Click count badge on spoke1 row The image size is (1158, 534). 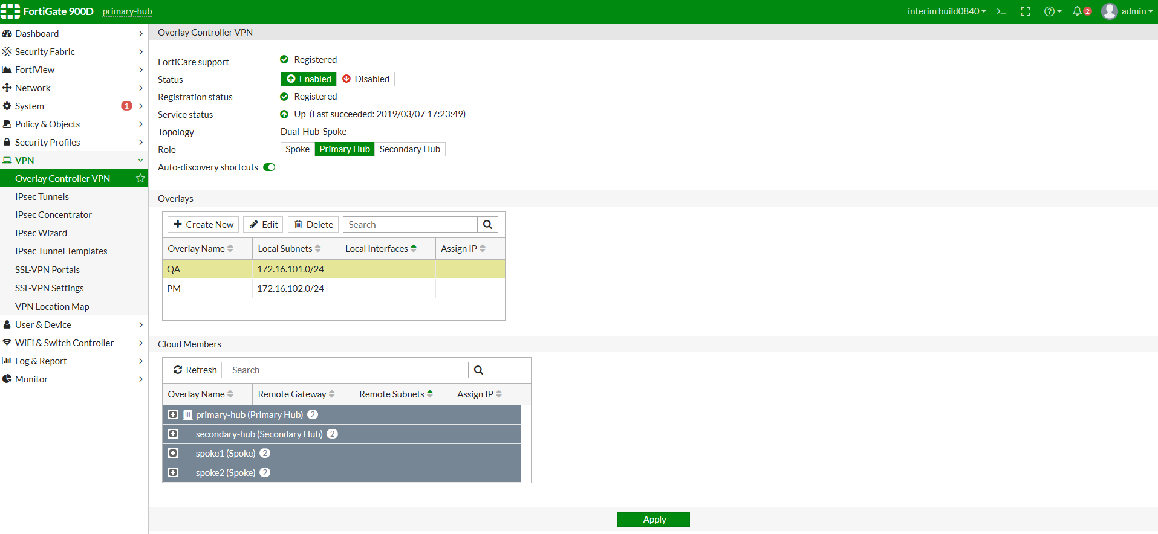pos(265,454)
